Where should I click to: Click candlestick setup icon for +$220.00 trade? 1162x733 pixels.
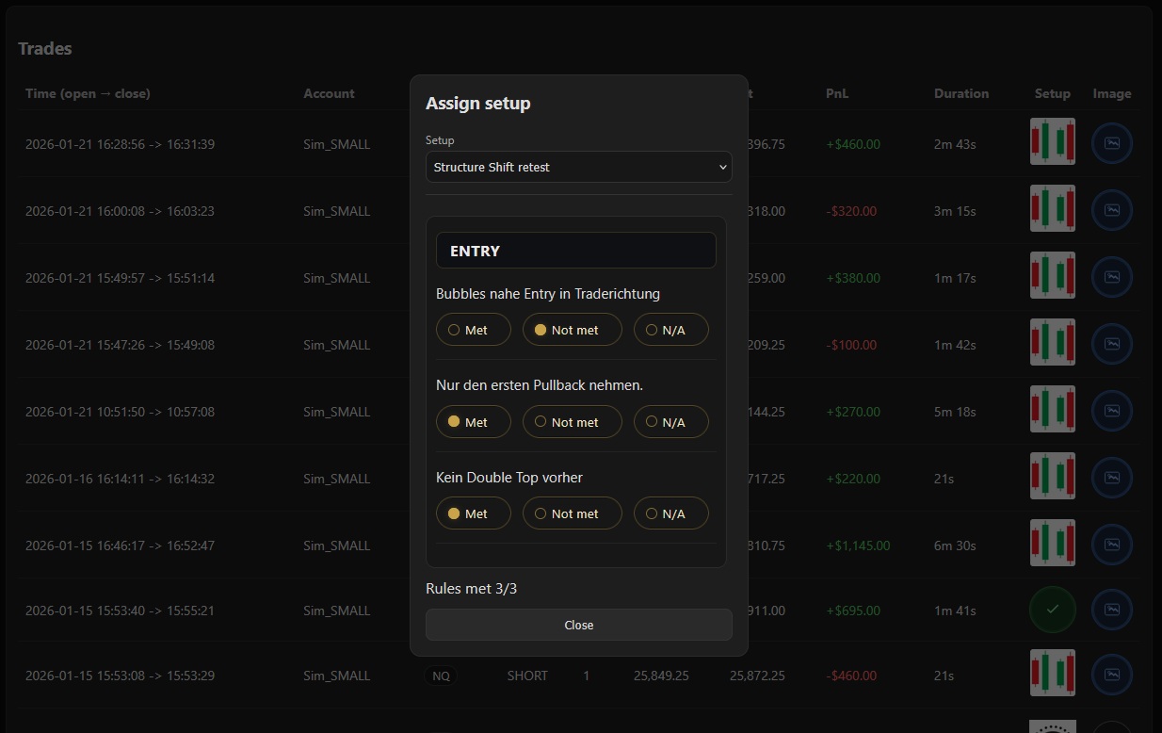tap(1052, 477)
